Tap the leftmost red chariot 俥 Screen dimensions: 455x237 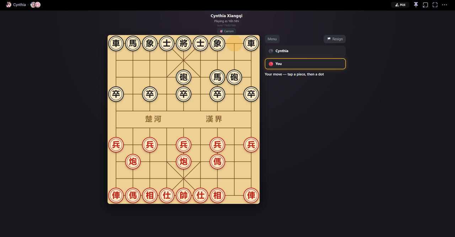click(116, 195)
